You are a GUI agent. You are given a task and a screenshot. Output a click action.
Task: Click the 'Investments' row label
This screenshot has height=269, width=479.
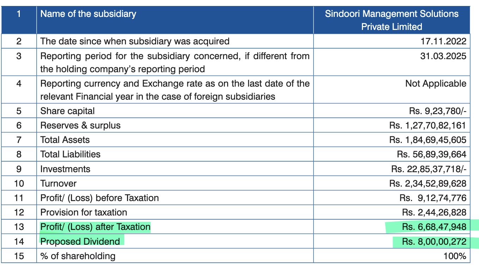[x=65, y=169]
